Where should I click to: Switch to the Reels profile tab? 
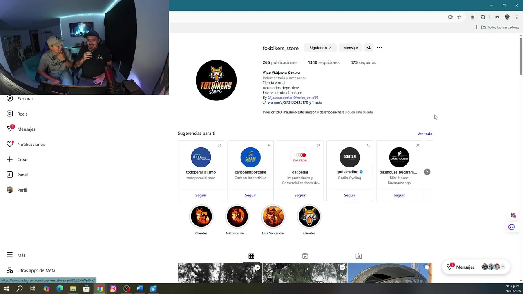[305, 256]
